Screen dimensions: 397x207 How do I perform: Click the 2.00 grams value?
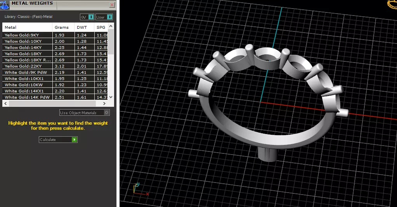tap(60, 41)
